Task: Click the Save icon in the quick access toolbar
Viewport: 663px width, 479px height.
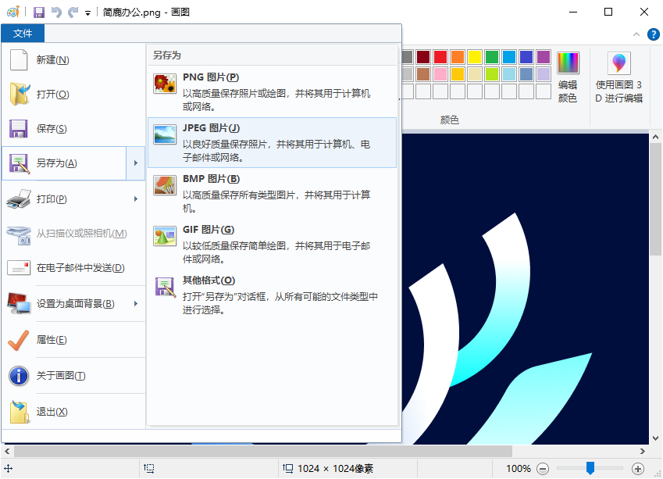Action: 37,12
